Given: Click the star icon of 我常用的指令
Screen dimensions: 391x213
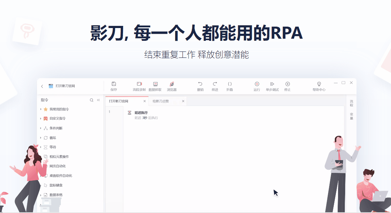Looking at the screenshot, I should point(45,109).
